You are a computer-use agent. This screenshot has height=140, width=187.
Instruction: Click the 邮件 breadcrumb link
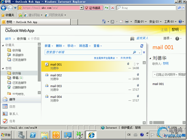pos(8,39)
